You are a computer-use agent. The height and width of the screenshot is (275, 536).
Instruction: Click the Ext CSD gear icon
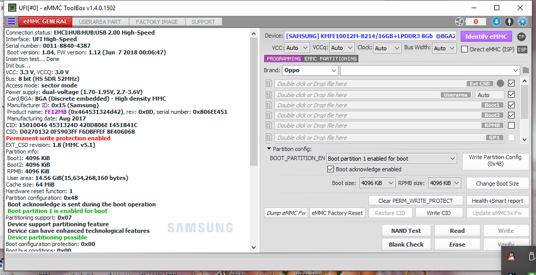[500, 83]
